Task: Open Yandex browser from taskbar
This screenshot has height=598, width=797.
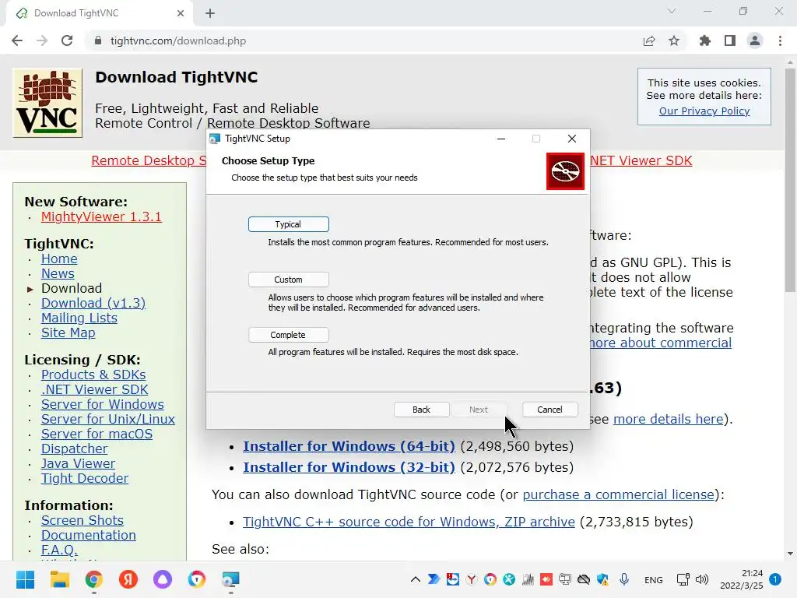Action: click(x=128, y=579)
